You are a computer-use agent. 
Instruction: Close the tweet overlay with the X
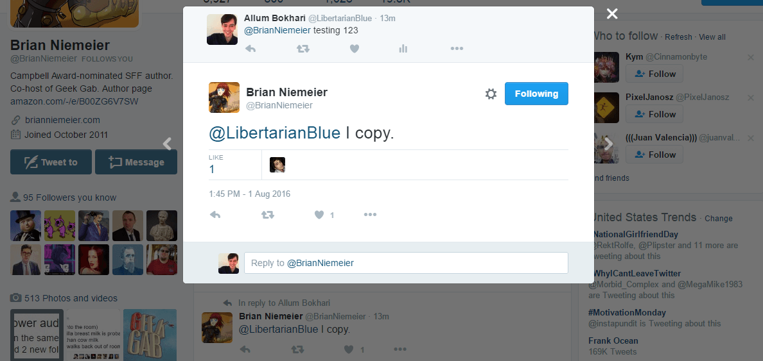(x=612, y=14)
